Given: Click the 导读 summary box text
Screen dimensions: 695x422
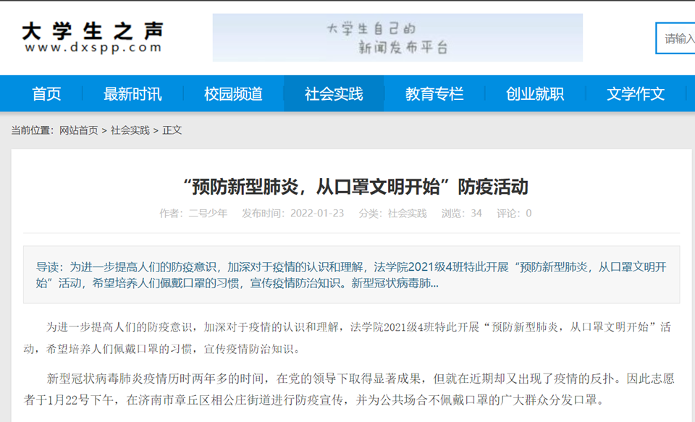Looking at the screenshot, I should pos(352,275).
